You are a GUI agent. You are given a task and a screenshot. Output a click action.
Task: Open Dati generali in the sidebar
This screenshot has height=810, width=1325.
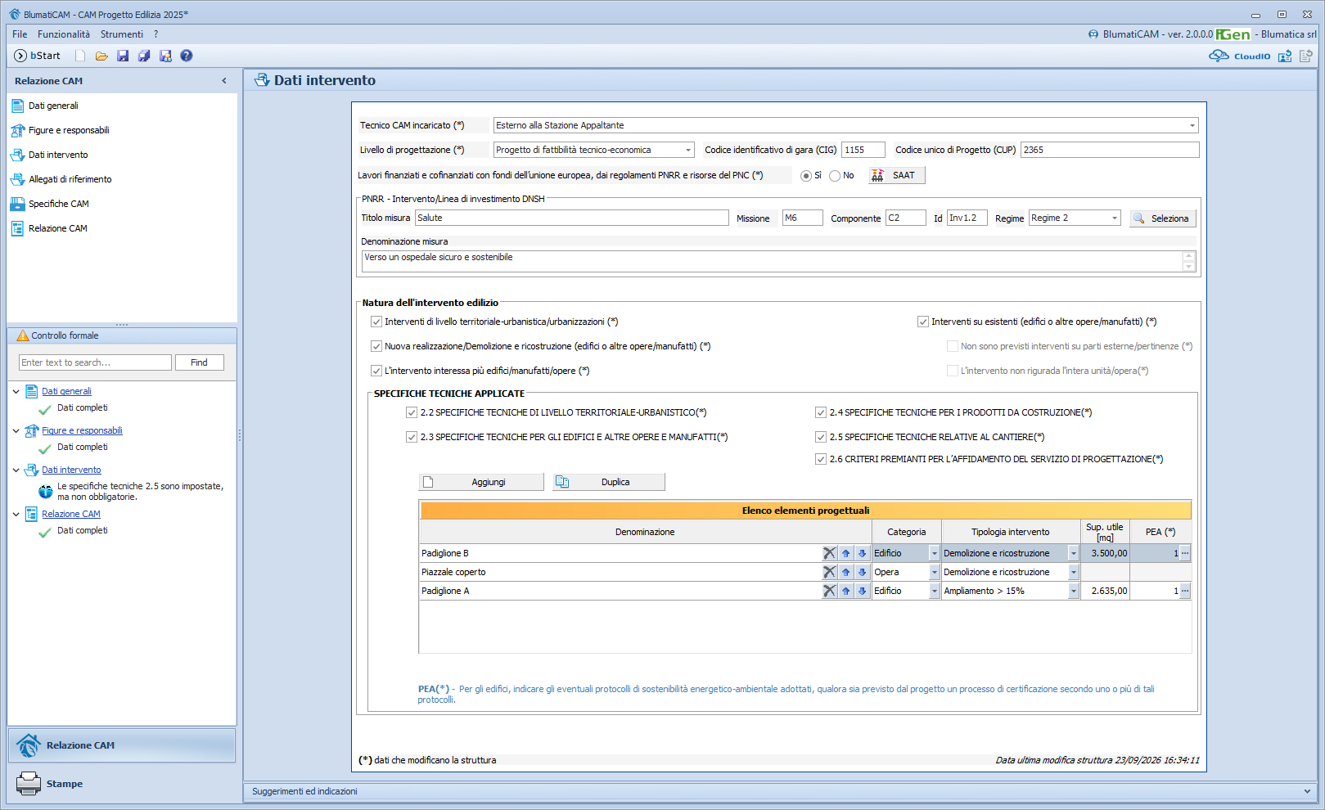[x=53, y=106]
